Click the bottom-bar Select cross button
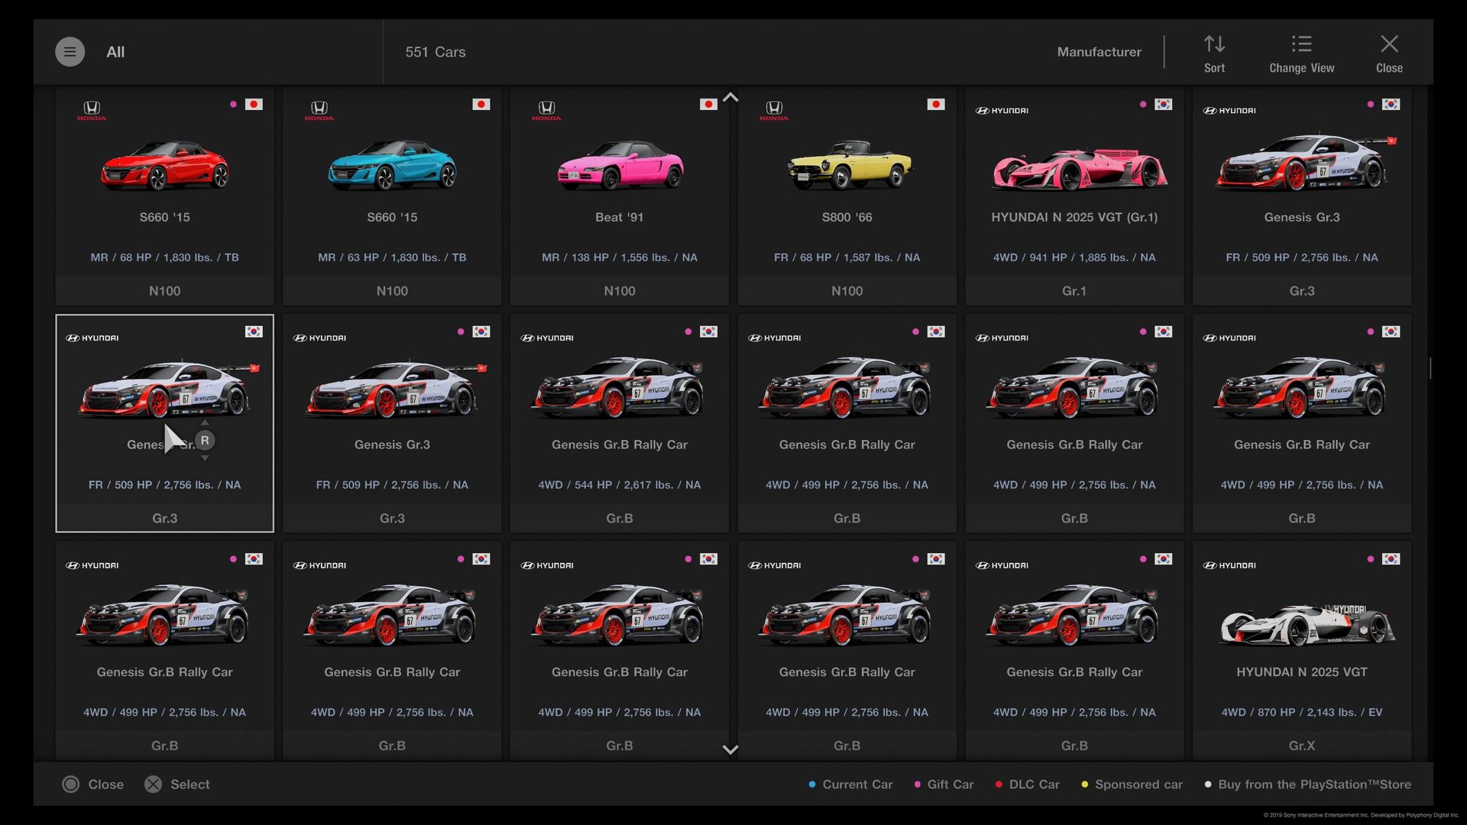The height and width of the screenshot is (825, 1467). click(x=153, y=785)
